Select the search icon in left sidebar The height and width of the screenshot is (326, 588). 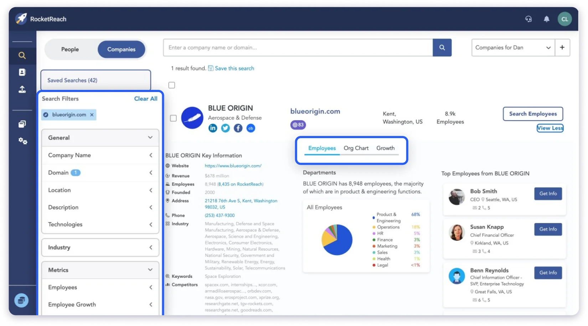[22, 55]
